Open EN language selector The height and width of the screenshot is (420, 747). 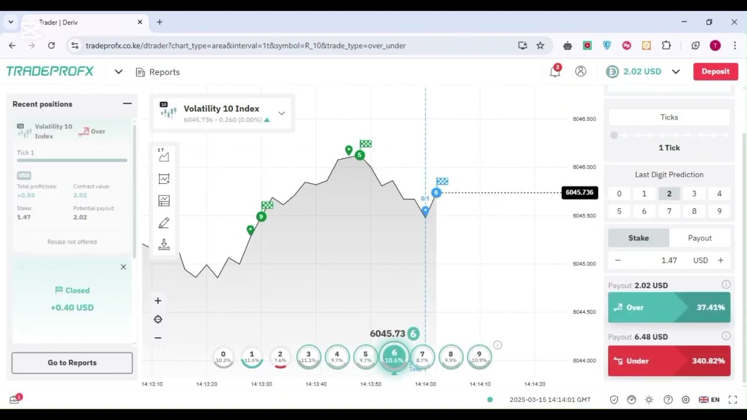coord(709,400)
